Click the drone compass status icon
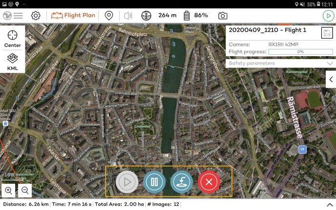Viewport: 336px width, 210px height. pos(147,15)
